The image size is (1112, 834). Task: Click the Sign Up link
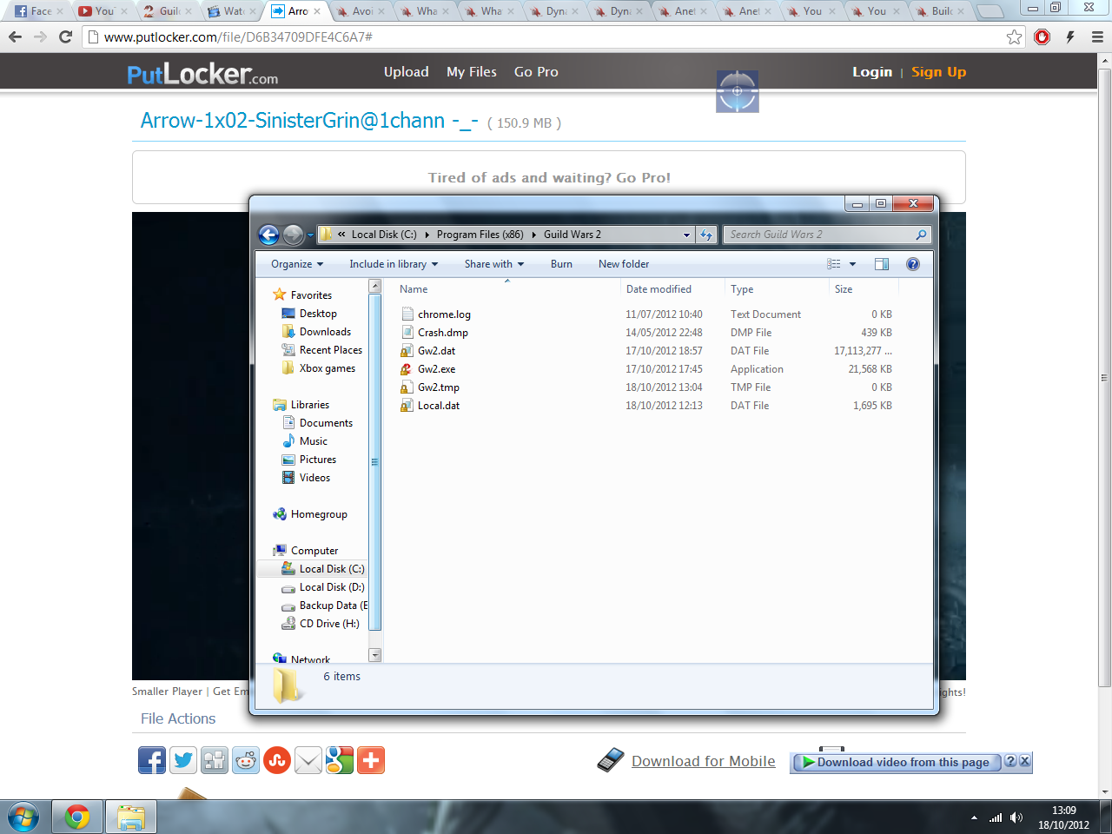[x=938, y=72]
